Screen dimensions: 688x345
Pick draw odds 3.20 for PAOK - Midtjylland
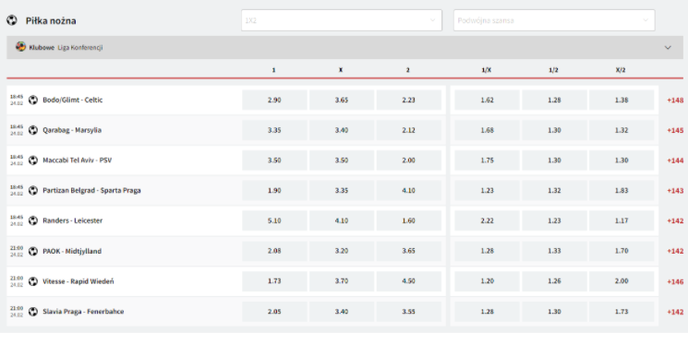[342, 251]
